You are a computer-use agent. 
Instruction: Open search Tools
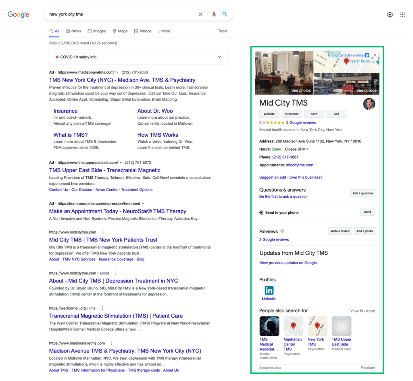pyautogui.click(x=222, y=31)
